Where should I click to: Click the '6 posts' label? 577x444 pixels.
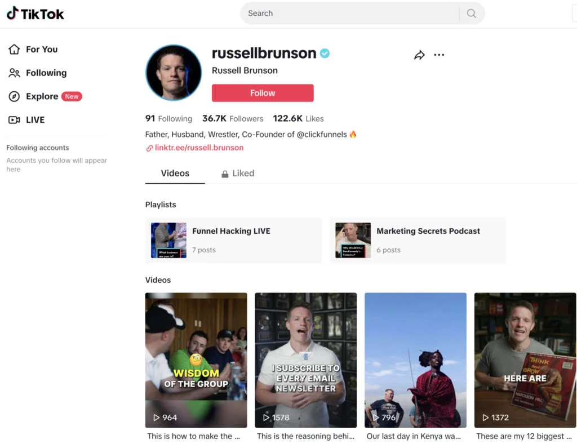[x=389, y=250]
